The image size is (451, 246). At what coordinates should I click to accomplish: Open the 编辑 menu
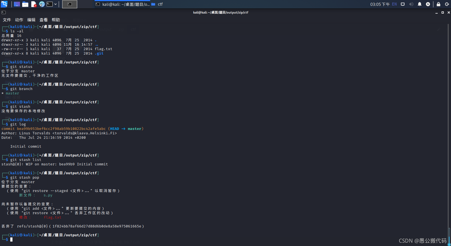click(31, 20)
